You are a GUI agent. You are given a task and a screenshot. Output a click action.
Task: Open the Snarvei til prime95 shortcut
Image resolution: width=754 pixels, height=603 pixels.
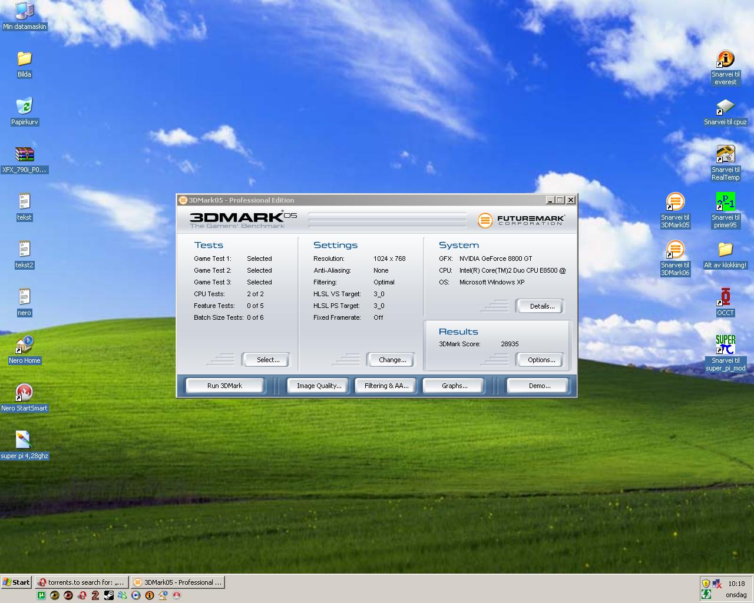[725, 210]
